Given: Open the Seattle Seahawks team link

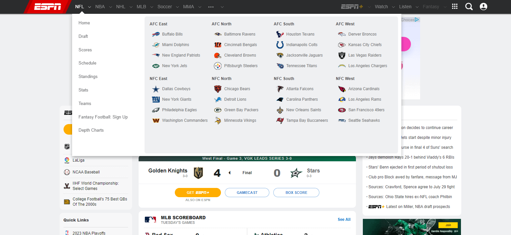Looking at the screenshot, I should (x=364, y=120).
